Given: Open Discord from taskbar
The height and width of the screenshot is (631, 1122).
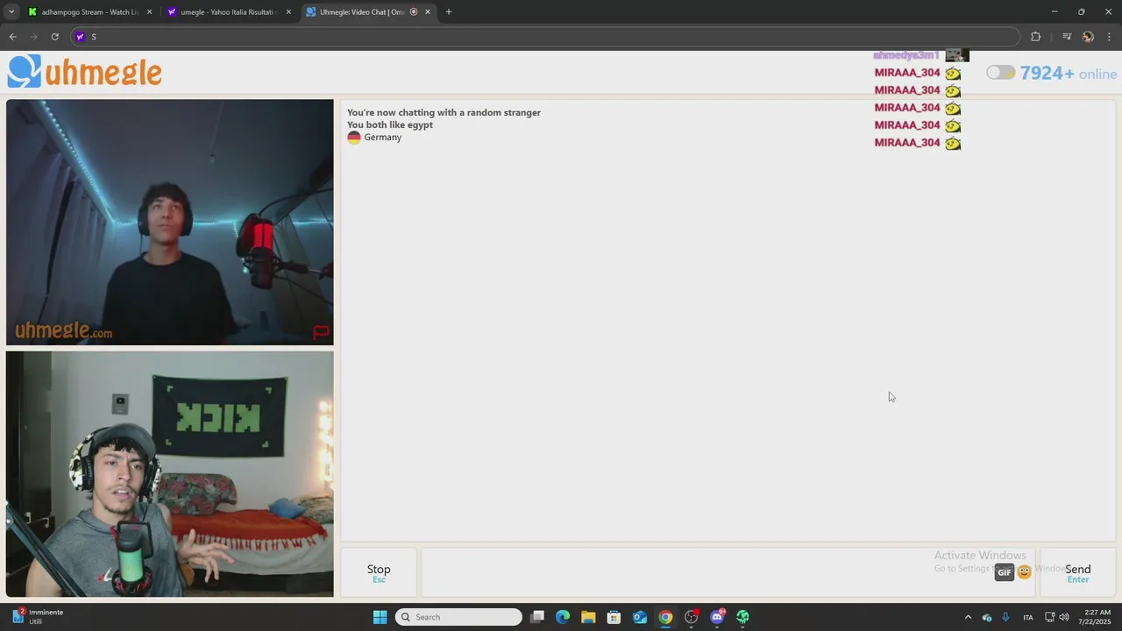Looking at the screenshot, I should point(717,617).
